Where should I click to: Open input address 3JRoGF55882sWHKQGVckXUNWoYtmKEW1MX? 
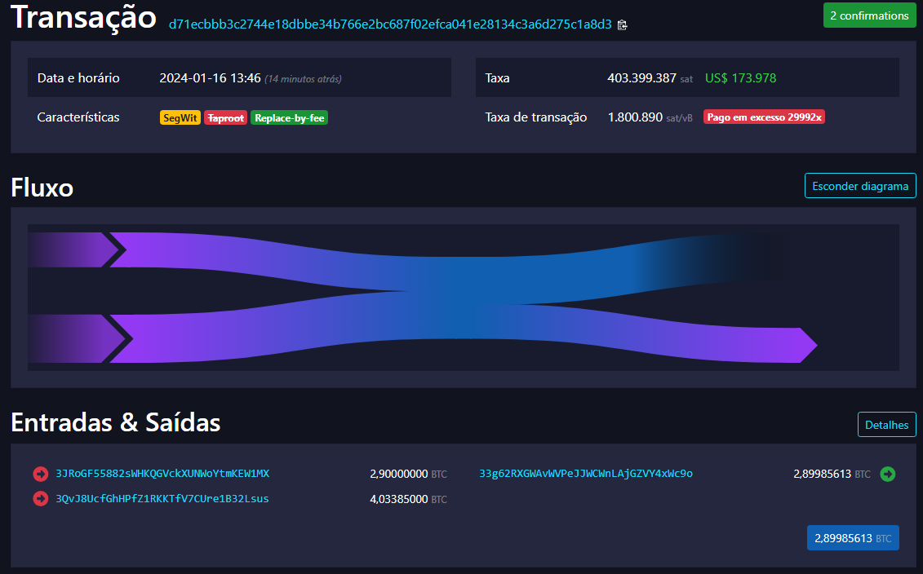pyautogui.click(x=162, y=474)
